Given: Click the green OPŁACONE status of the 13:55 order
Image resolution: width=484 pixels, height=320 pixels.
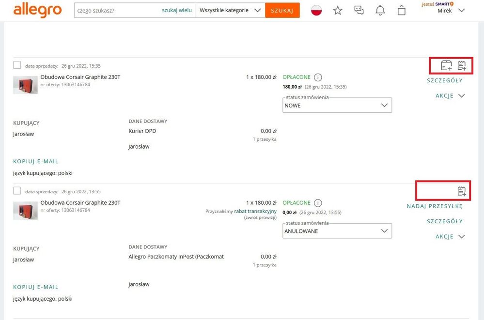Looking at the screenshot, I should 297,202.
